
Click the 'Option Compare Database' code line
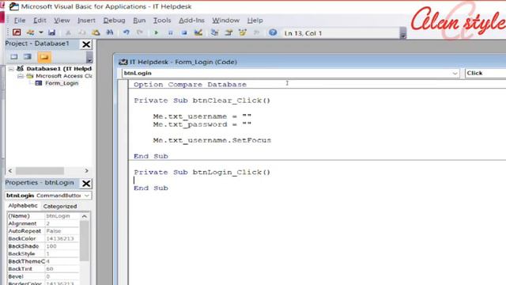point(190,85)
